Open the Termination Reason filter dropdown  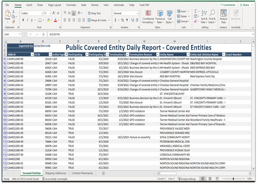158,54
